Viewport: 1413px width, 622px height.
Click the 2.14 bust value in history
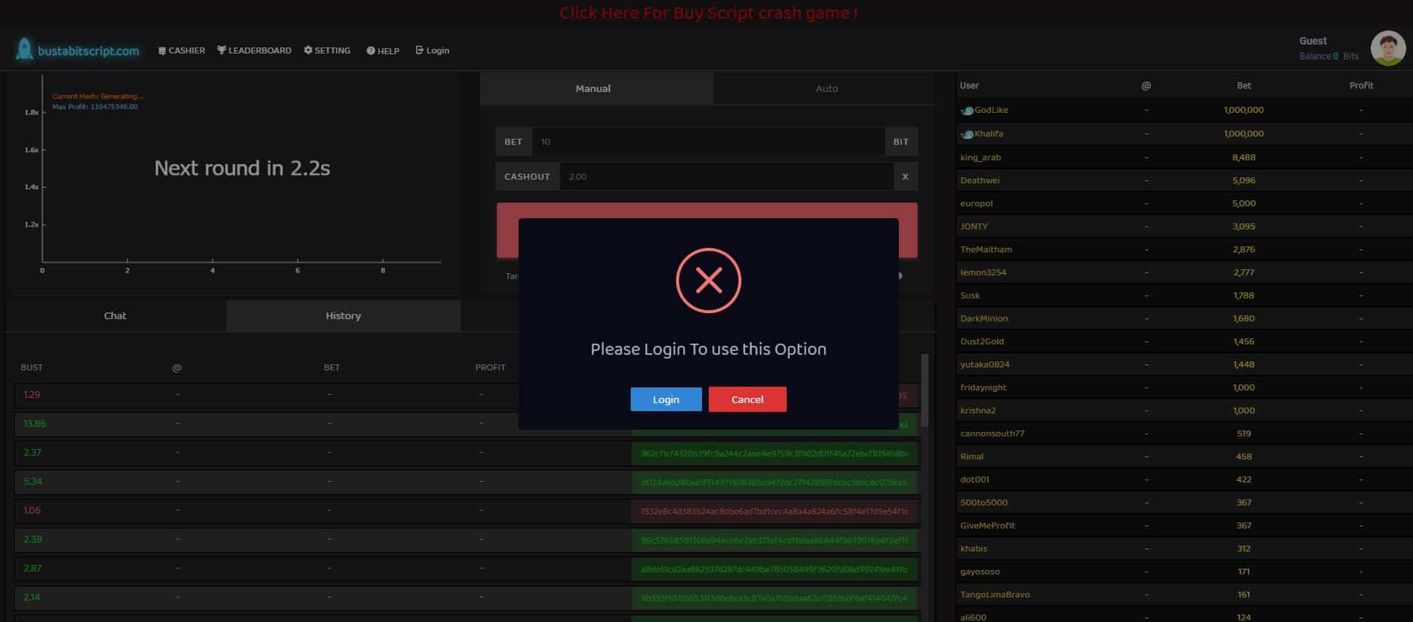coord(32,598)
